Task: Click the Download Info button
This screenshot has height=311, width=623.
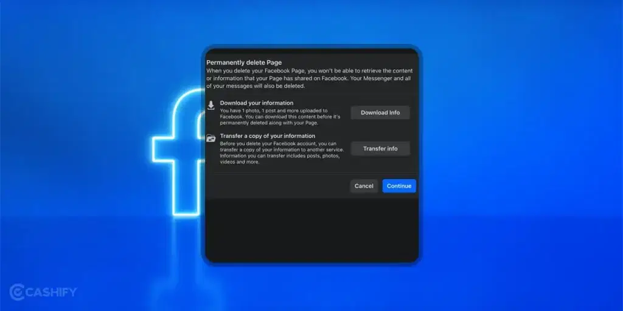Action: [380, 112]
